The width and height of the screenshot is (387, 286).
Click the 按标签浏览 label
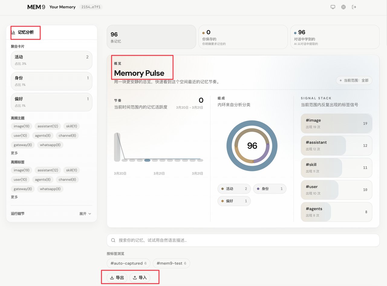(x=115, y=254)
